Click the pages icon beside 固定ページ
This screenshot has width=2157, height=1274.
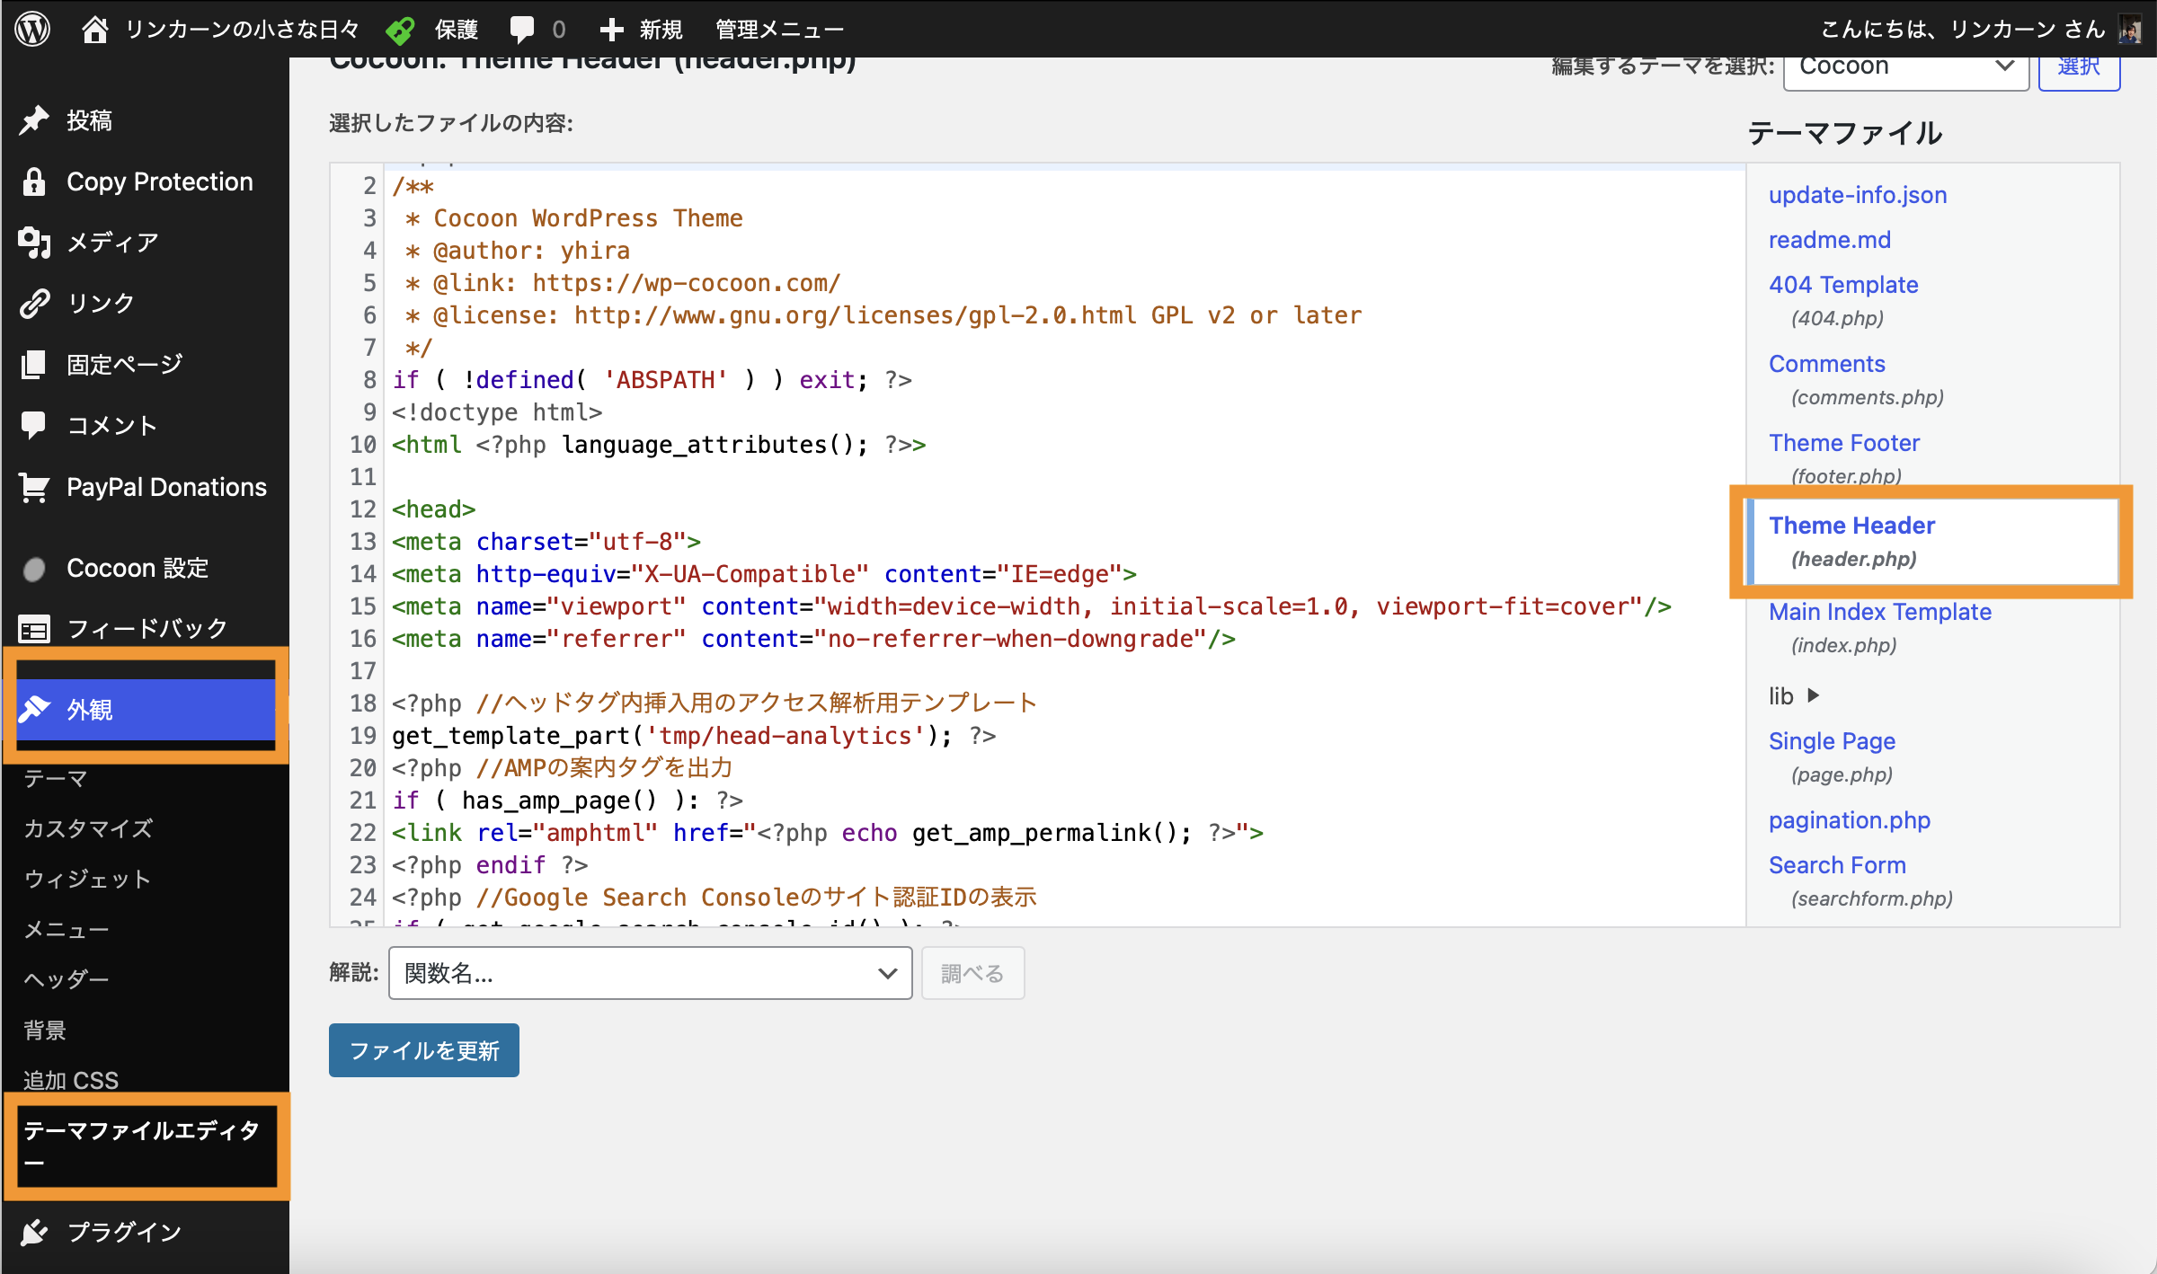[33, 364]
